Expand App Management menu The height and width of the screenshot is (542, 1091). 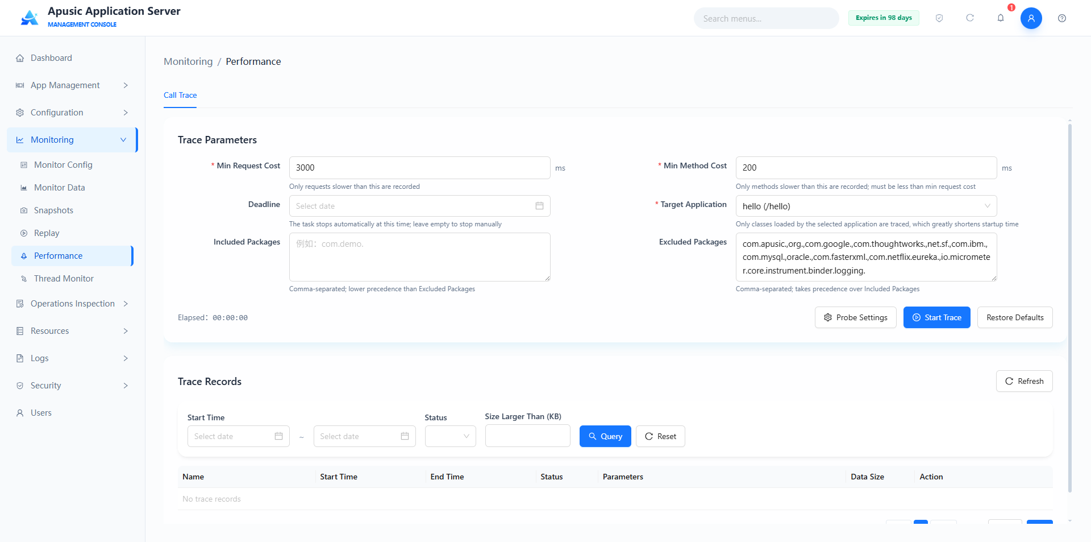click(x=72, y=85)
